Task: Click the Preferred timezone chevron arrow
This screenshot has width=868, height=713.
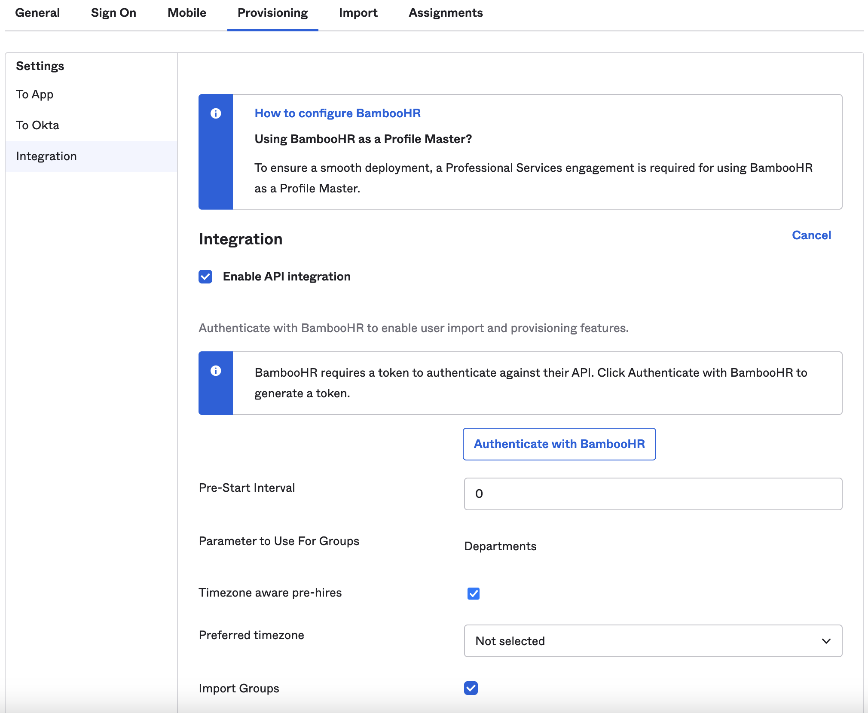Action: tap(826, 641)
